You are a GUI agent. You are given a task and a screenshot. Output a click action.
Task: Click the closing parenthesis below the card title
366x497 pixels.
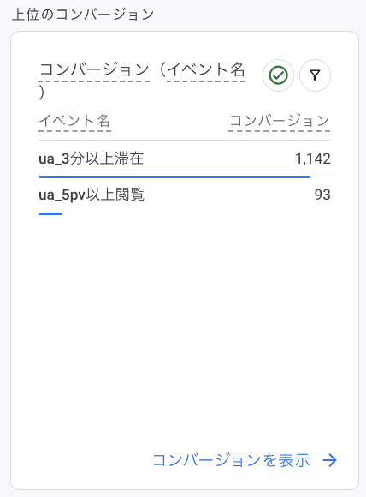(x=42, y=93)
